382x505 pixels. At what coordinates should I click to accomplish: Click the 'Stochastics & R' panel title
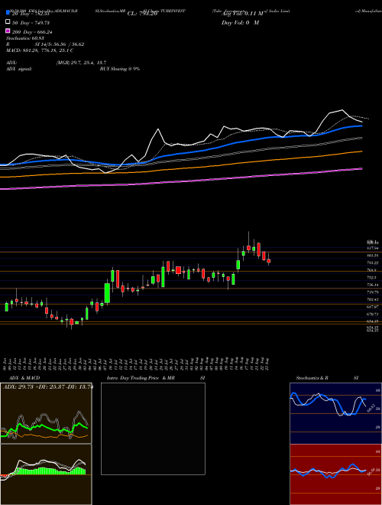click(312, 378)
